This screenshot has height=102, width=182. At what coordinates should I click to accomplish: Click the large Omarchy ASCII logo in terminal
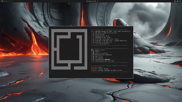(69, 49)
